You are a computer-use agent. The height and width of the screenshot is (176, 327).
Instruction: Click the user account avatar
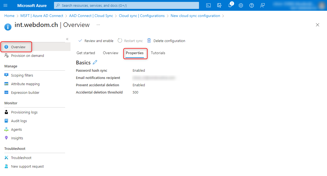pyautogui.click(x=321, y=5)
